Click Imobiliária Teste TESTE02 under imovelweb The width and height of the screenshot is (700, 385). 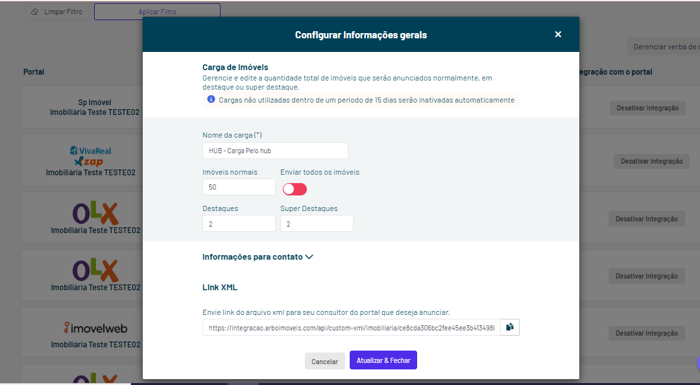point(95,344)
